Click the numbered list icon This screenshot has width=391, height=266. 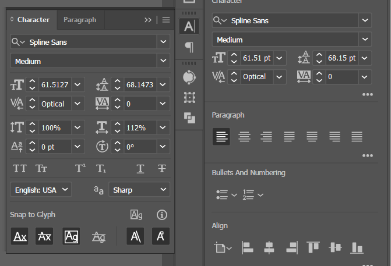(x=249, y=194)
